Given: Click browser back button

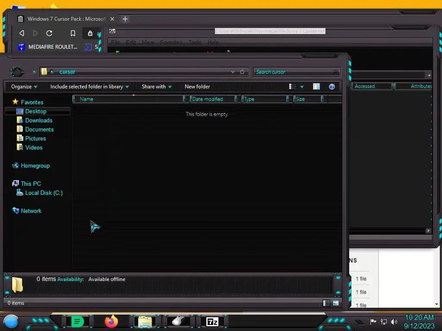Looking at the screenshot, I should point(22,33).
